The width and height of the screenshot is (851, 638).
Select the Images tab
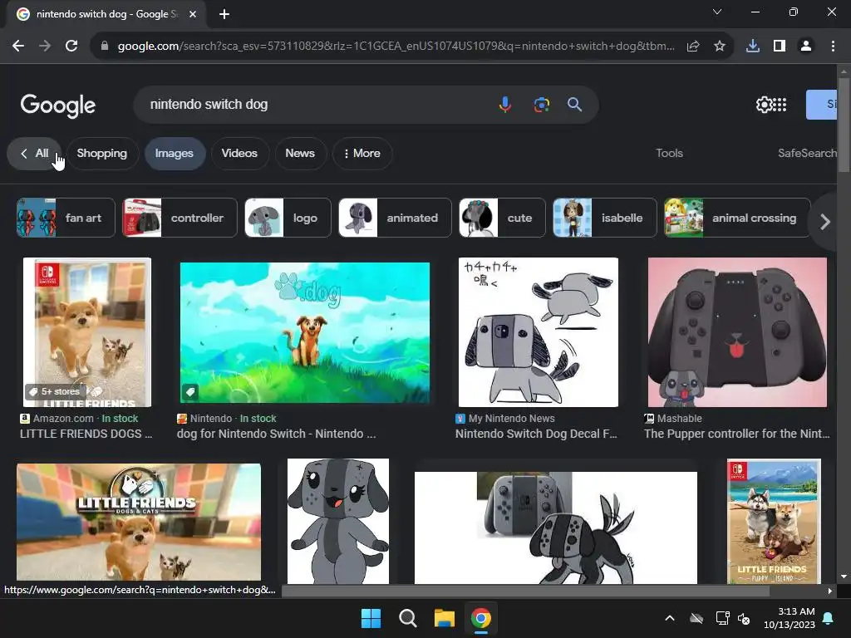[175, 154]
